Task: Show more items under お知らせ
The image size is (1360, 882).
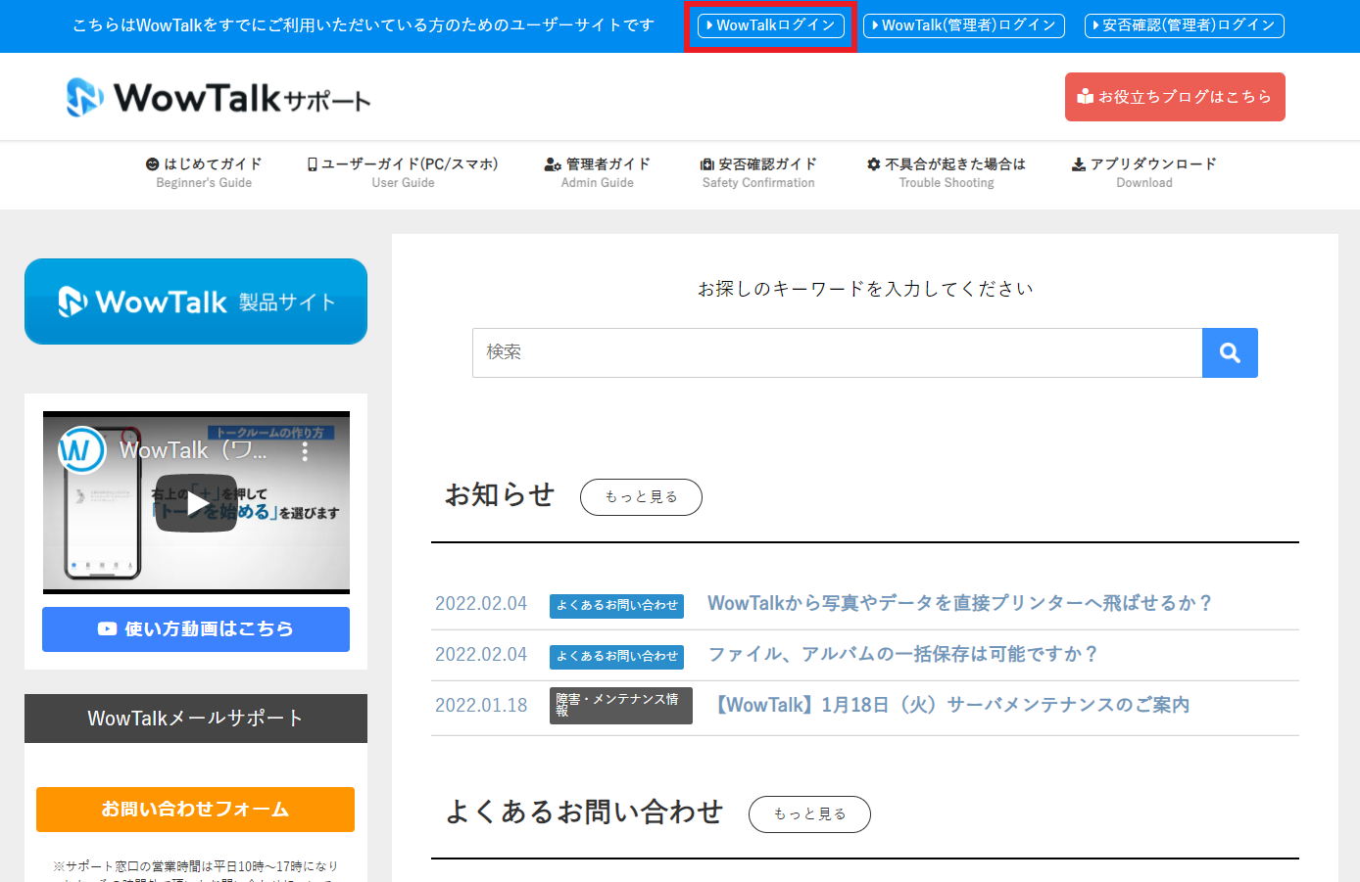Action: point(641,497)
